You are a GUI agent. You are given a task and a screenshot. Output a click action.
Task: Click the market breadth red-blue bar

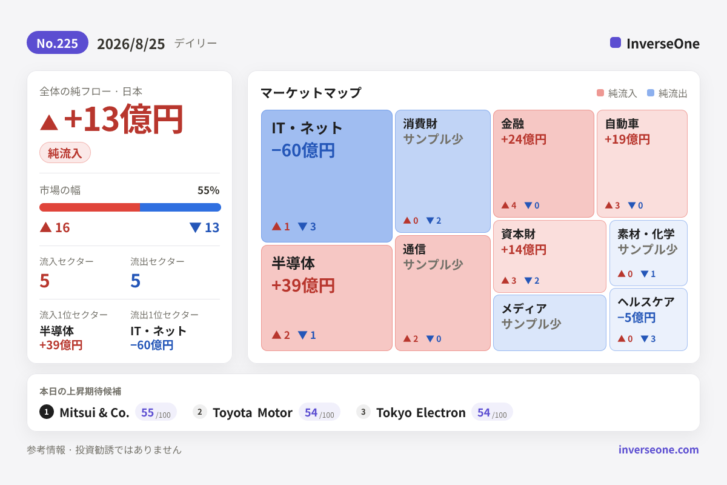130,207
